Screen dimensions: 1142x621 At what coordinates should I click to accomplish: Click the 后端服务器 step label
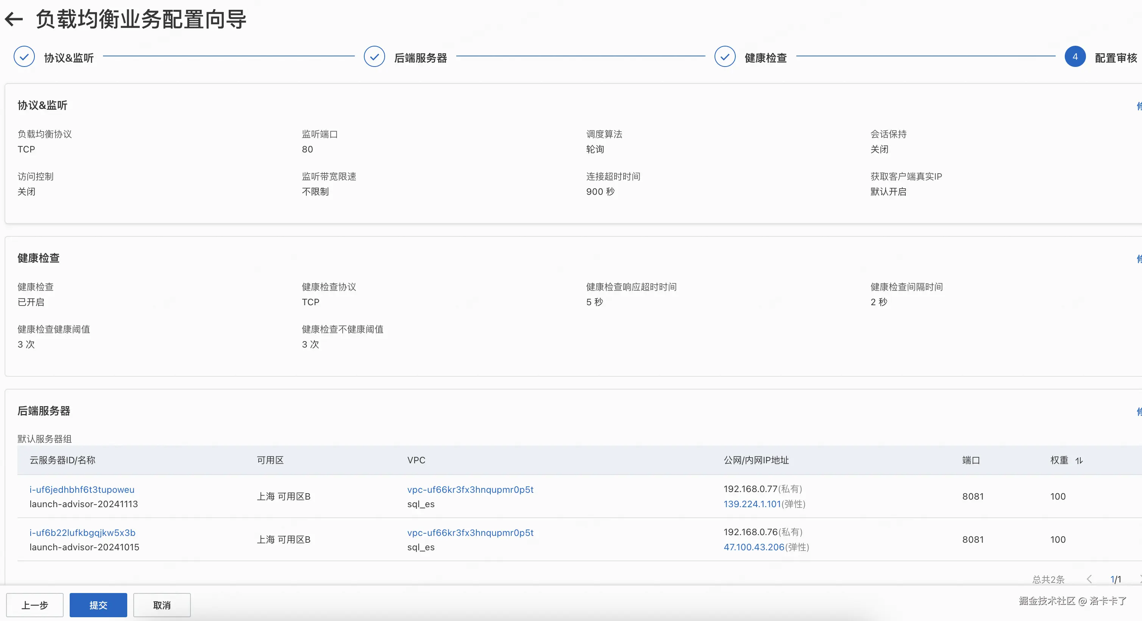tap(420, 58)
